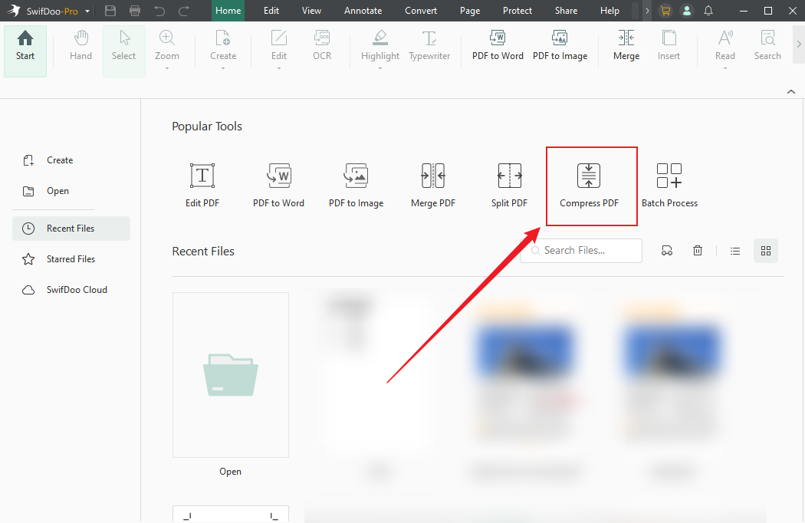This screenshot has height=523, width=805.
Task: Open the Compress PDF tool
Action: tap(590, 184)
